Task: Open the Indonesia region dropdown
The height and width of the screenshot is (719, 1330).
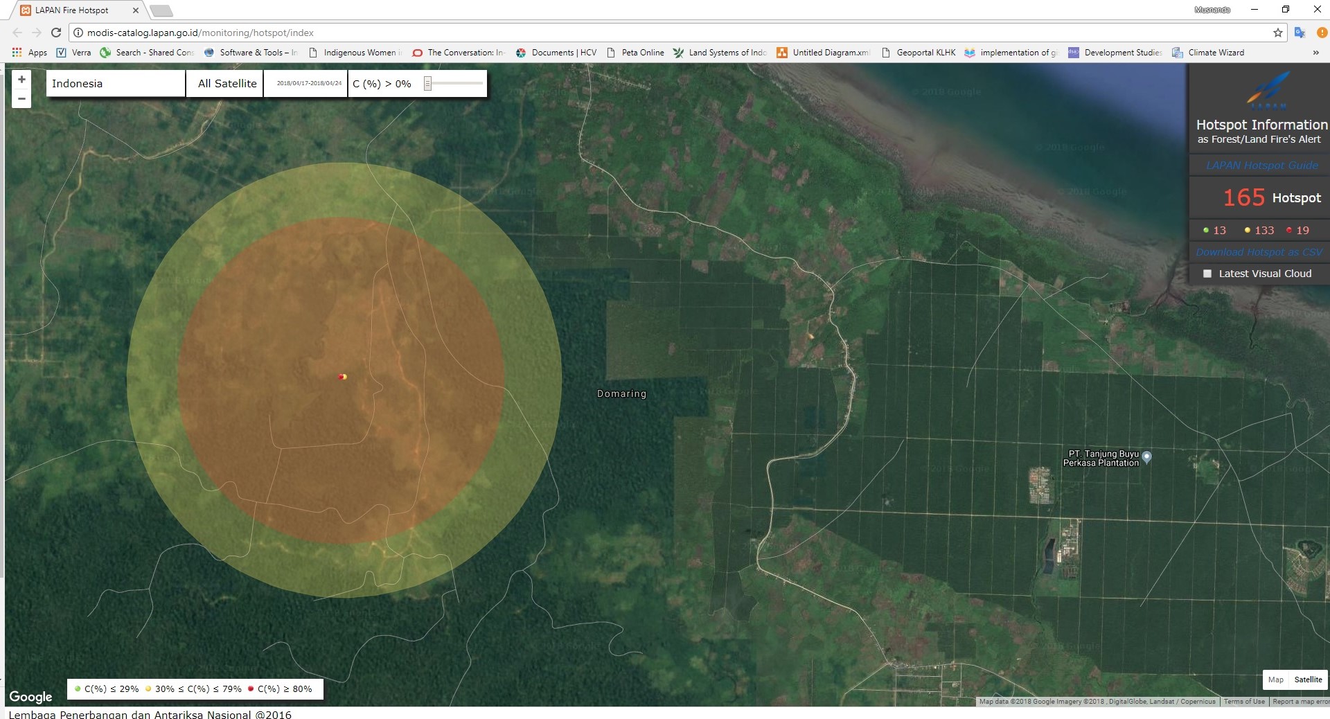Action: (115, 84)
